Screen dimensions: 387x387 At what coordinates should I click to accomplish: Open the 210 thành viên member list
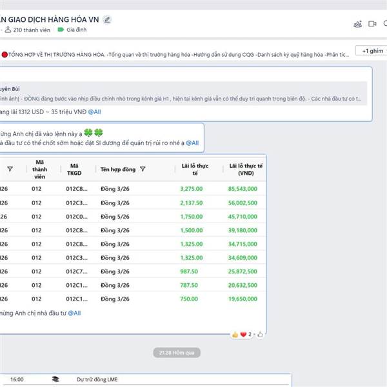click(31, 30)
